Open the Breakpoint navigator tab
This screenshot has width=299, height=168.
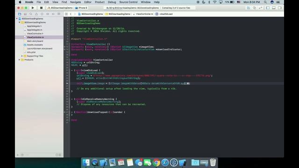point(53,14)
